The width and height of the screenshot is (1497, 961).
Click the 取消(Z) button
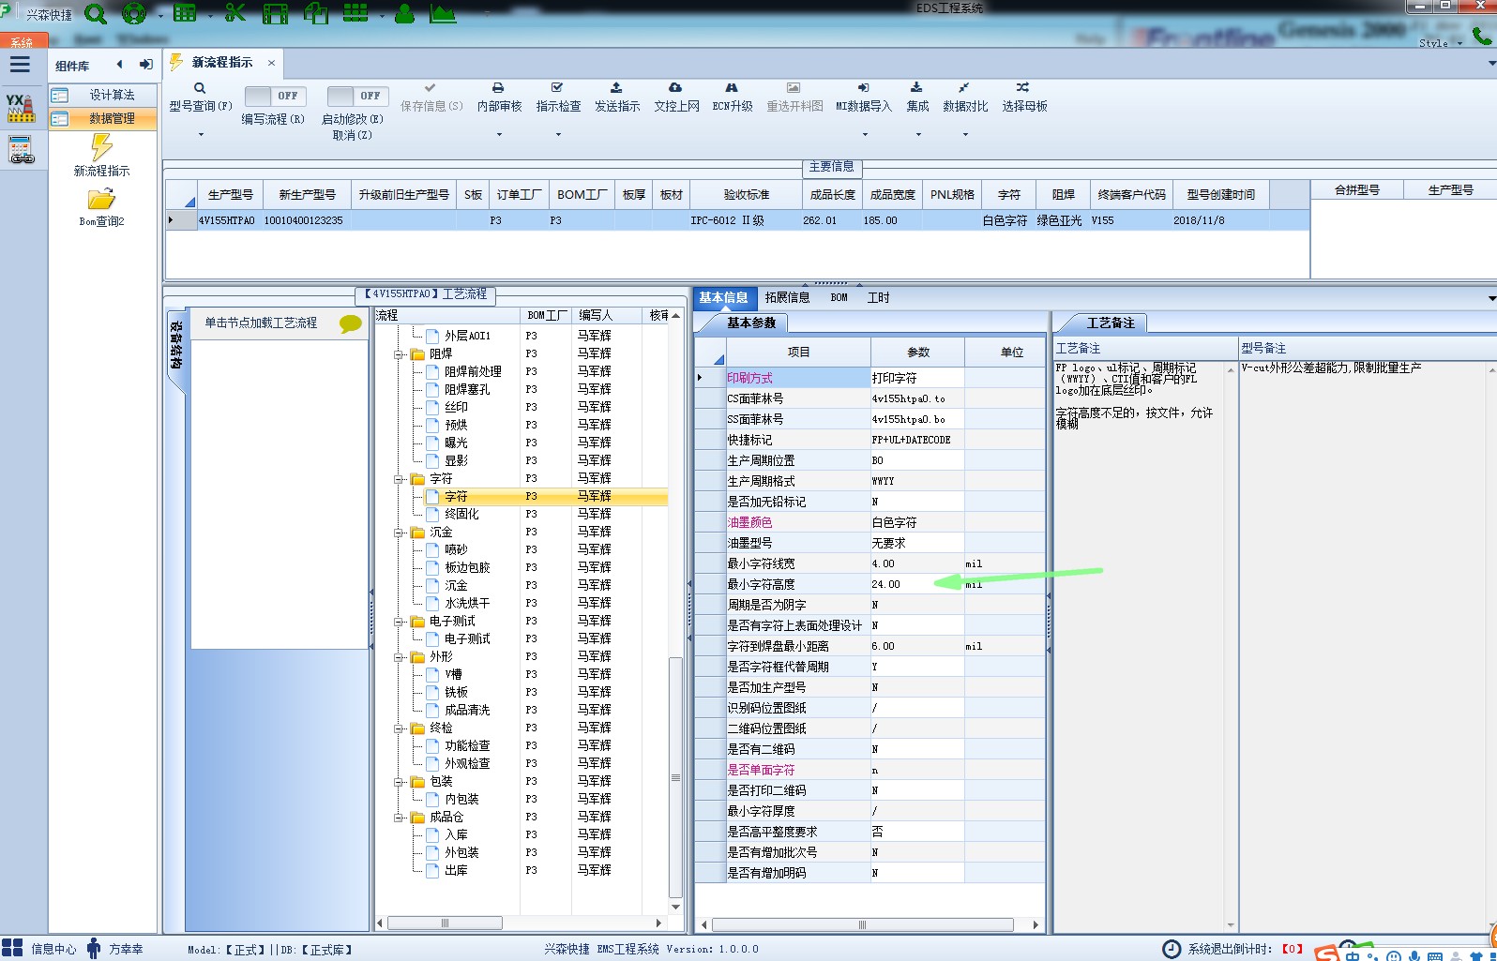[x=353, y=135]
